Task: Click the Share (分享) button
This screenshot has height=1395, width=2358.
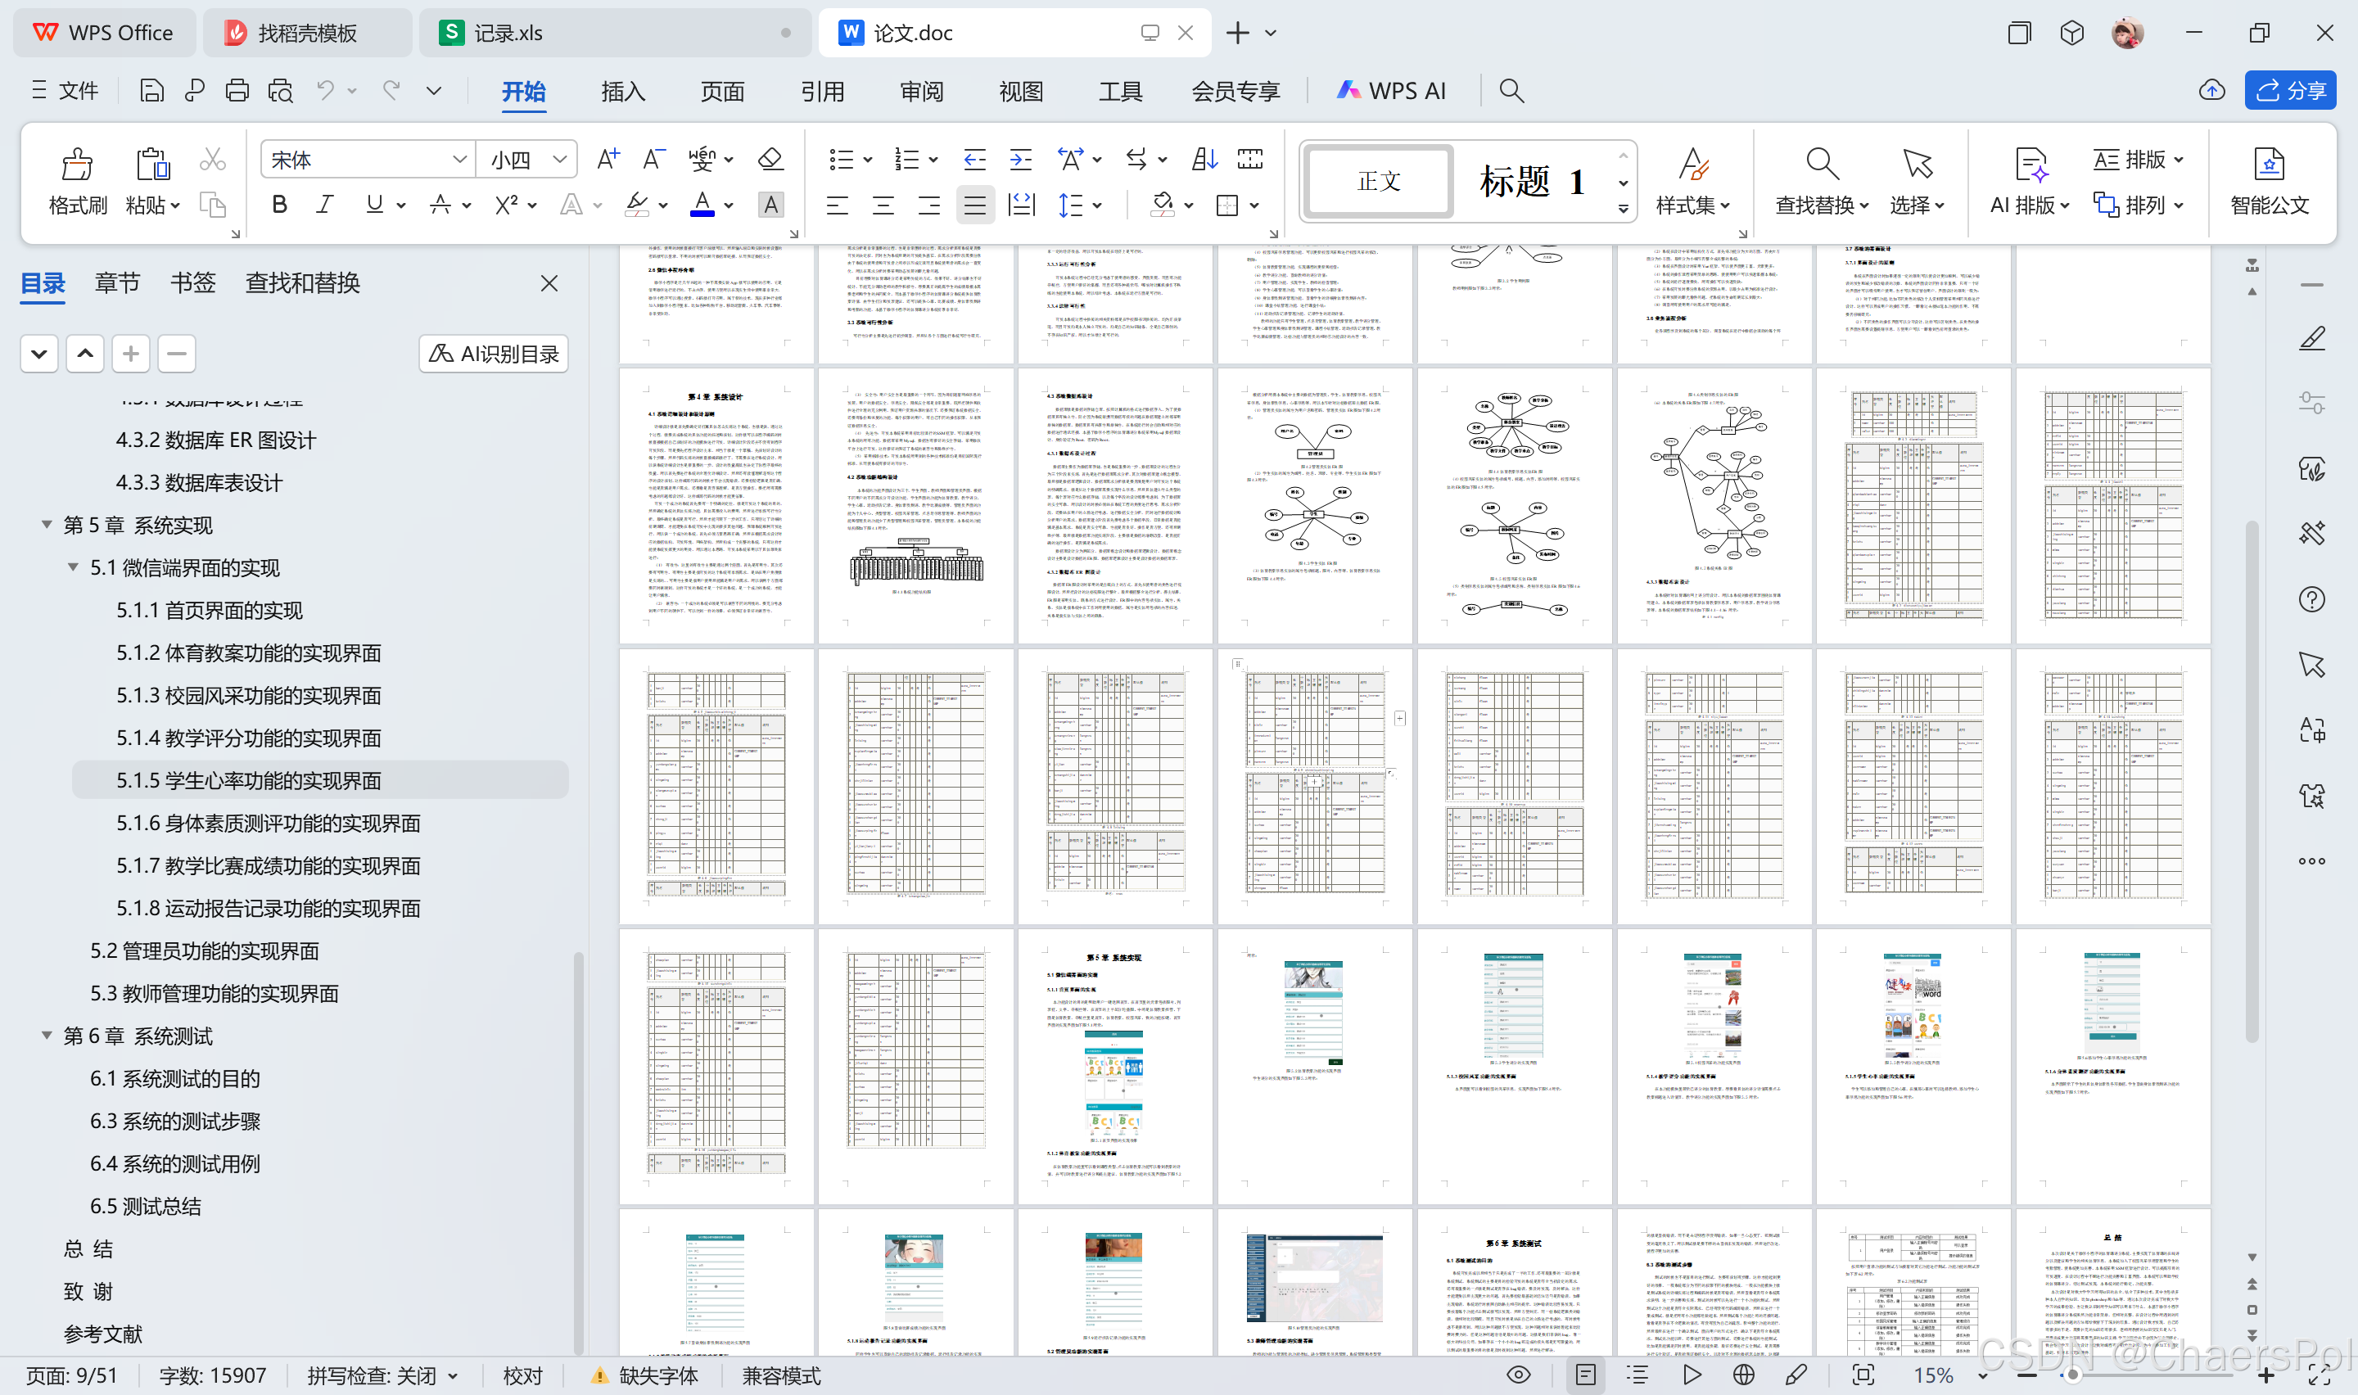Action: point(2290,90)
